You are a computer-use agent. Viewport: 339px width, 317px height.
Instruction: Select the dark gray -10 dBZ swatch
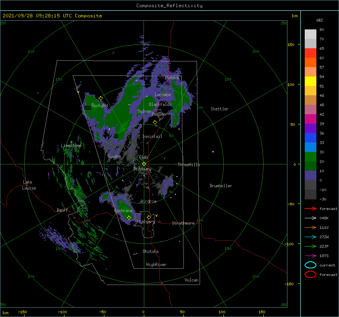pyautogui.click(x=310, y=194)
